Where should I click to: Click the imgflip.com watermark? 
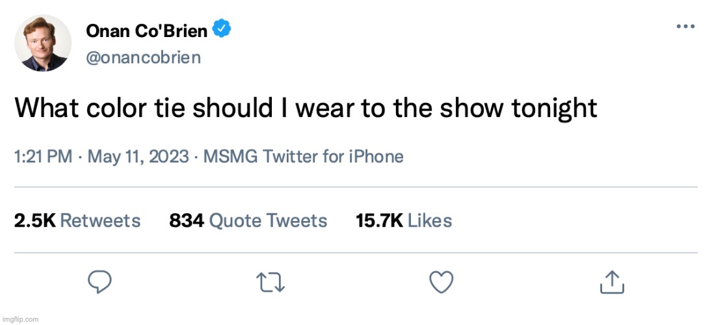20,319
